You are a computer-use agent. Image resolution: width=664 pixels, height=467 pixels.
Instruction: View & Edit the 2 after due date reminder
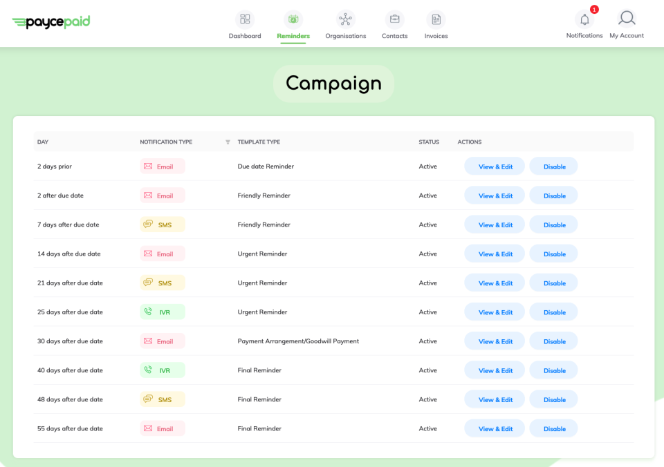coord(495,196)
